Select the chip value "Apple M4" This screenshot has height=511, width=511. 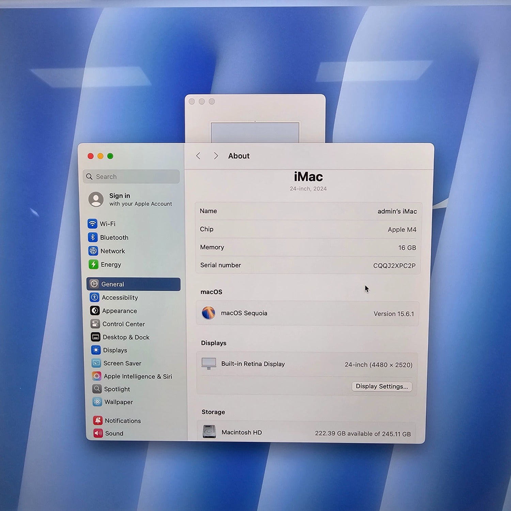click(x=402, y=230)
